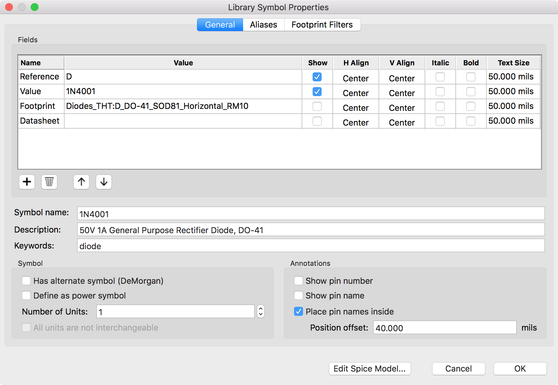Viewport: 558px width, 385px height.
Task: Move field up with arrow button
Action: pos(81,182)
